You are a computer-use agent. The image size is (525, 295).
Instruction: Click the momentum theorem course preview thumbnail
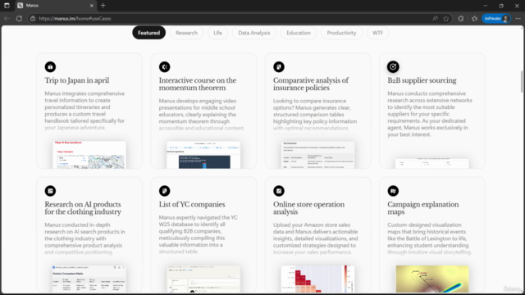tap(203, 155)
